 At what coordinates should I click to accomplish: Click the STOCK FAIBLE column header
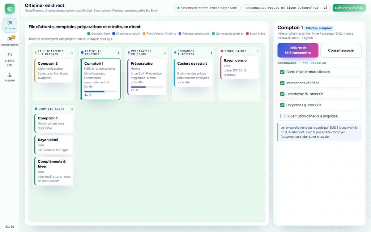point(240,51)
